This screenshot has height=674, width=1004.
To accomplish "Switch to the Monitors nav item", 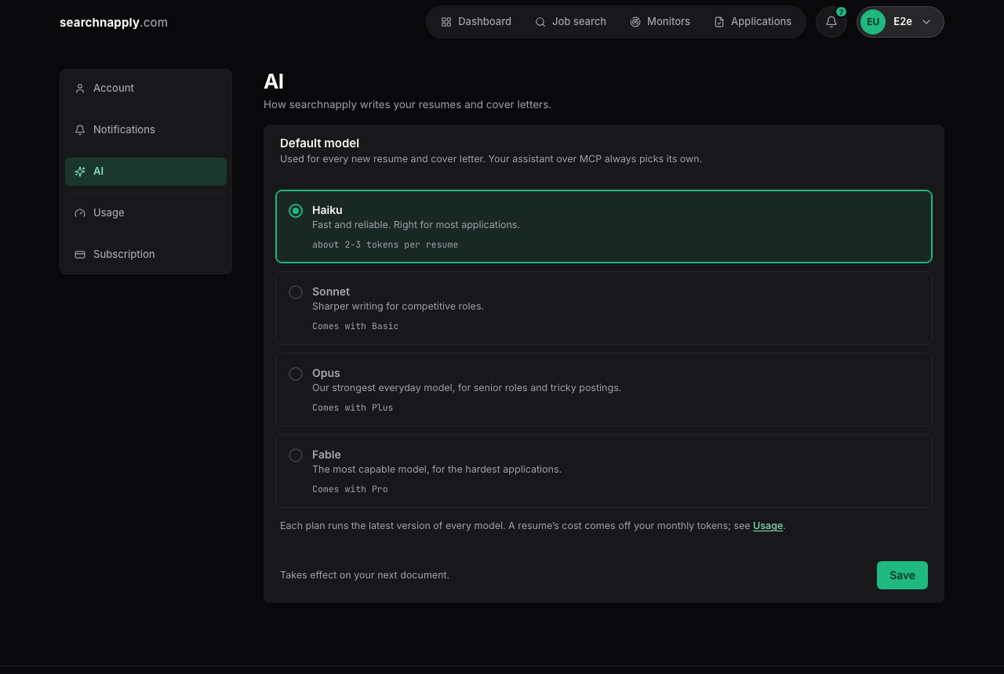I will (660, 22).
